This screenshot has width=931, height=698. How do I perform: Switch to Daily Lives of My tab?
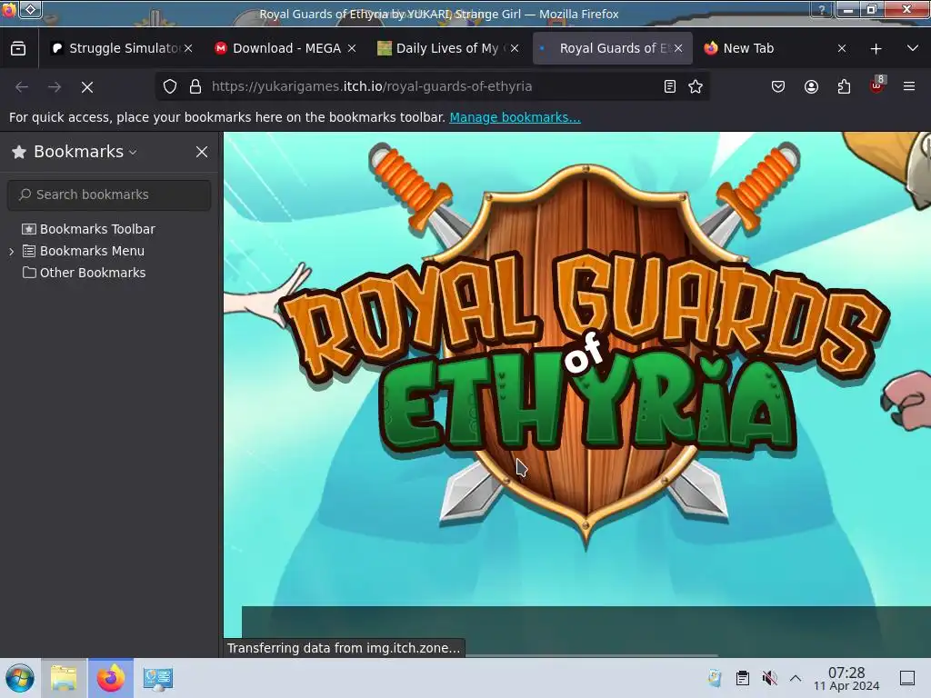447,49
